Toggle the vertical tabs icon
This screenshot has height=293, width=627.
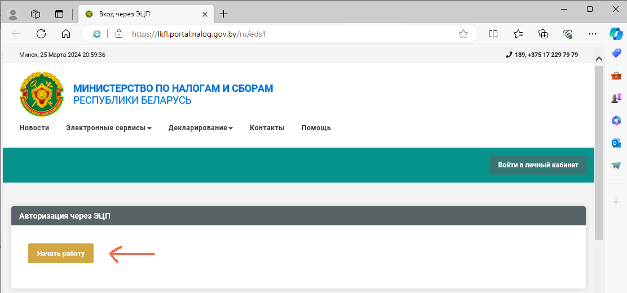coord(59,14)
